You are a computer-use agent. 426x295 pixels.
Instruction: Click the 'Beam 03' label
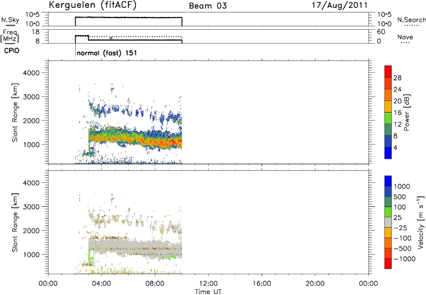[x=208, y=6]
